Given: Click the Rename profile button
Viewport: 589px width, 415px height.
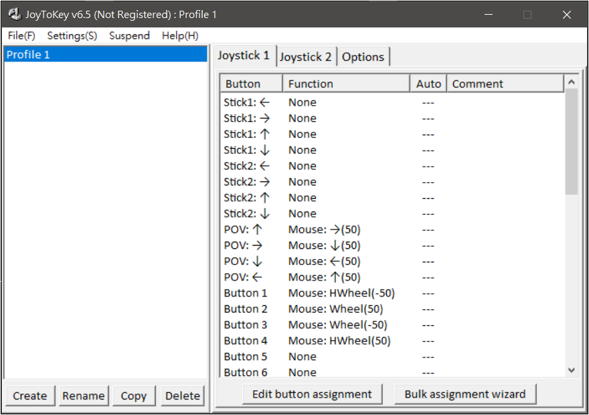Looking at the screenshot, I should click(83, 396).
